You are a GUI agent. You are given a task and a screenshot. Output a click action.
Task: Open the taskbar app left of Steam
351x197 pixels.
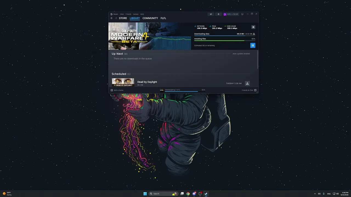[200, 194]
